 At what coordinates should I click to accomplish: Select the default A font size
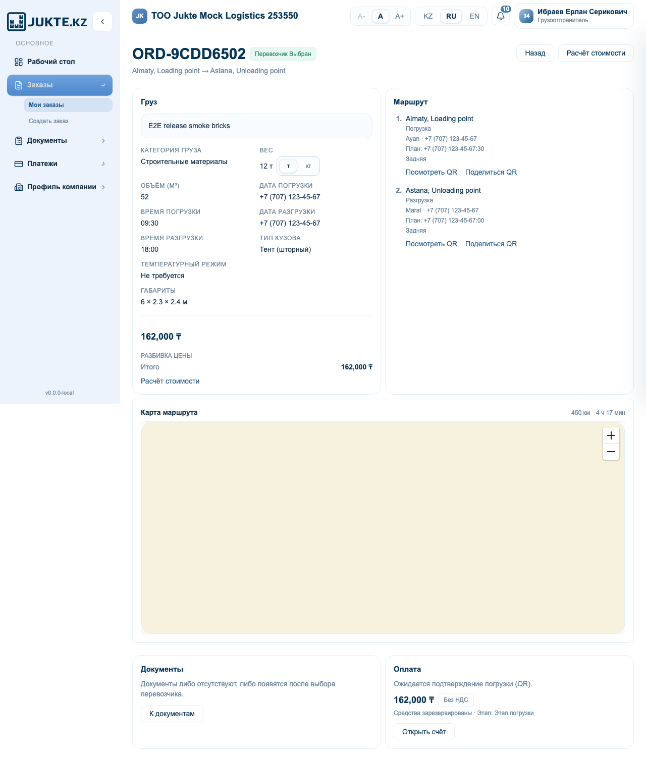tap(381, 16)
